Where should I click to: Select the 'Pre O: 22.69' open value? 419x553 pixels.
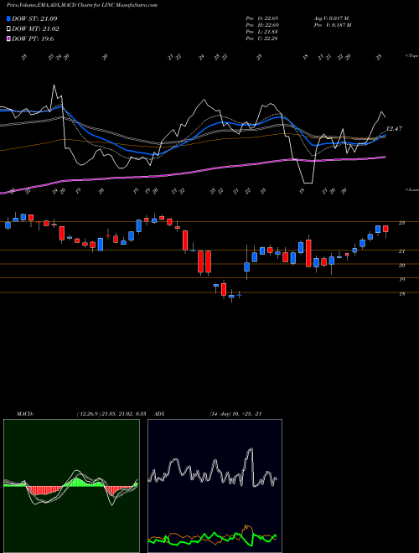(263, 18)
